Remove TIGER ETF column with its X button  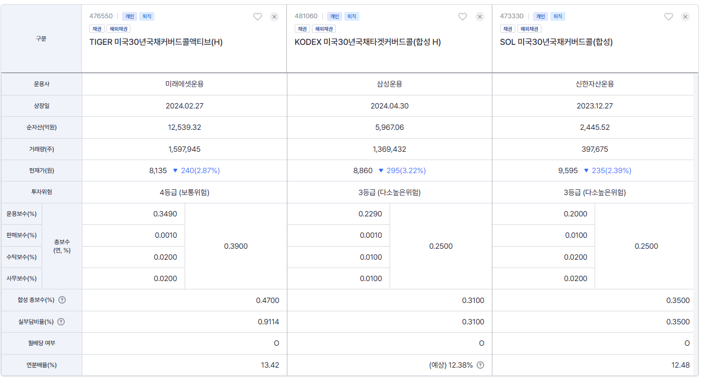coord(274,17)
